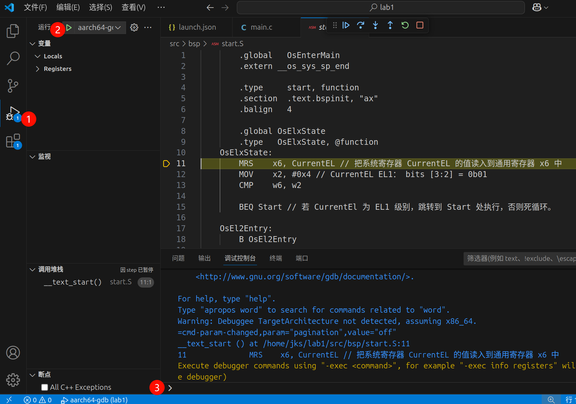Restart the debug session
This screenshot has width=576, height=404.
405,25
